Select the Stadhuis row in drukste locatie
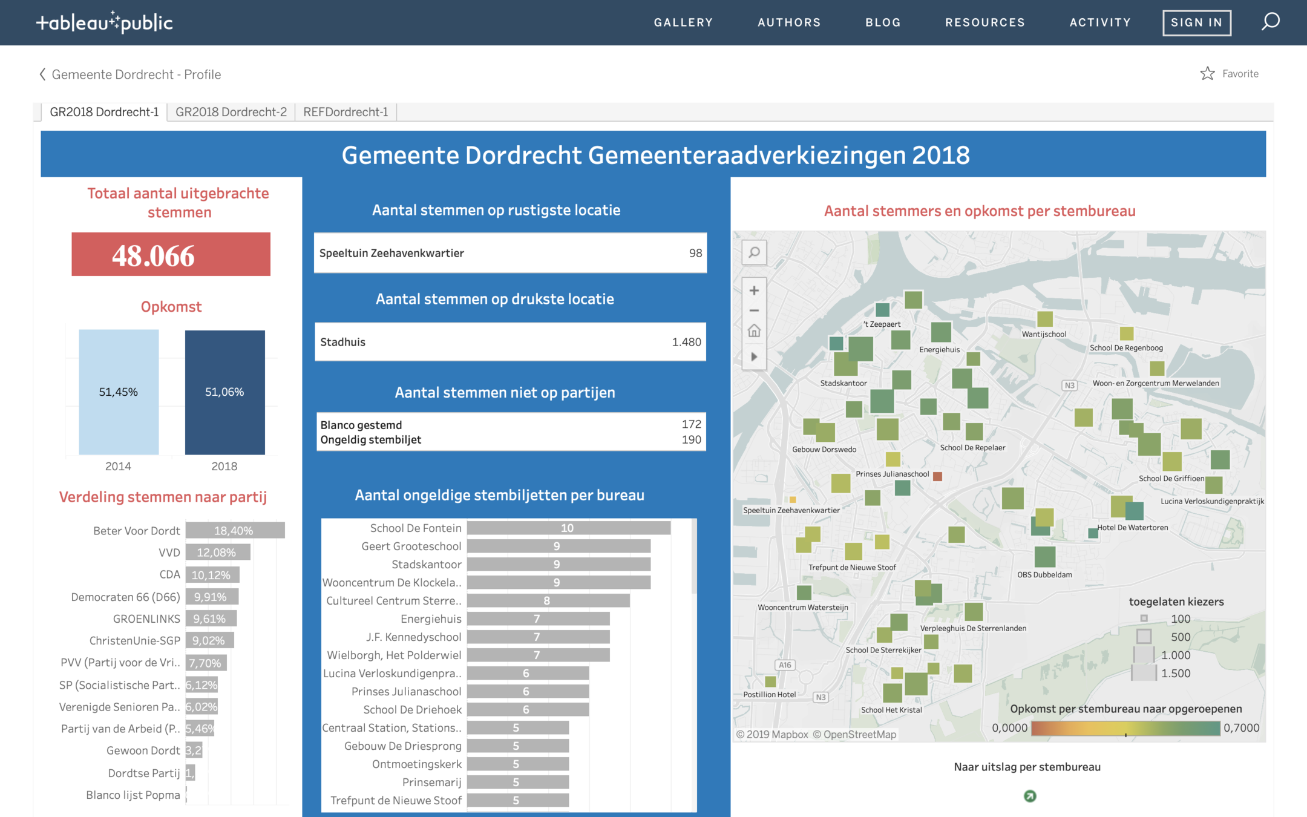Image resolution: width=1307 pixels, height=817 pixels. [x=510, y=342]
